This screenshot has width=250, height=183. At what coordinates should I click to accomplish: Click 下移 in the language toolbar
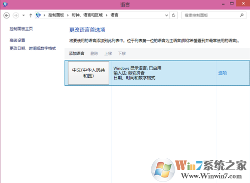[x=122, y=54]
